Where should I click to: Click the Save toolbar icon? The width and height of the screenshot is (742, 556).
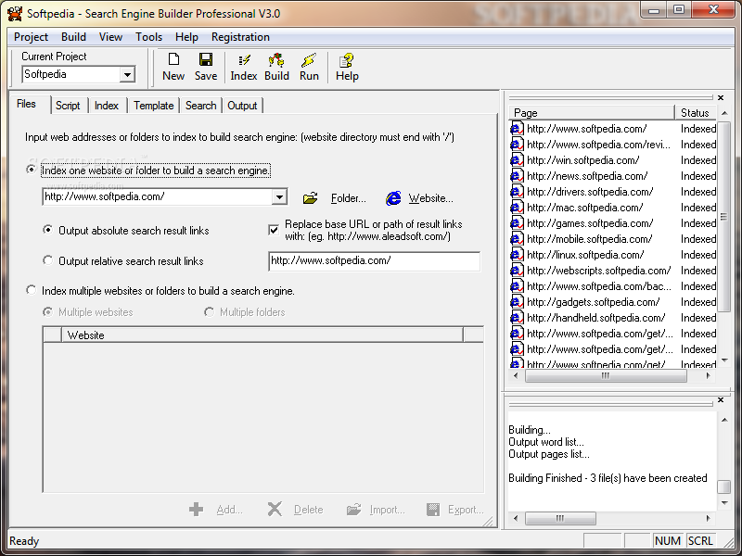(206, 59)
